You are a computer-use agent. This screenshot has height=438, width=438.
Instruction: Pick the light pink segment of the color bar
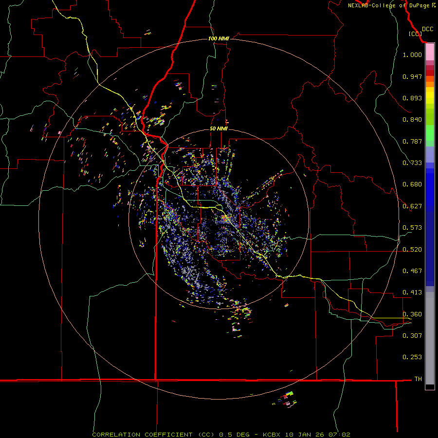pyautogui.click(x=430, y=52)
